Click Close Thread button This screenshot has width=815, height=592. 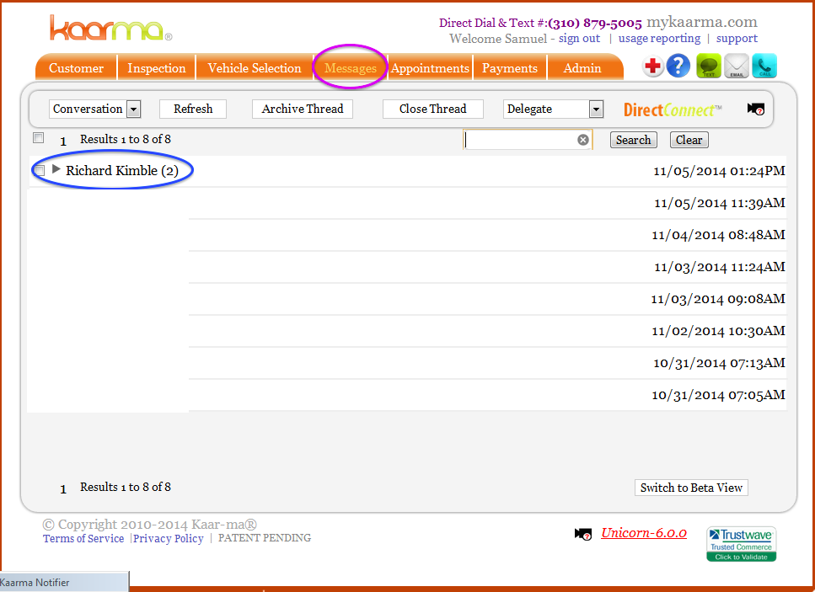coord(433,109)
